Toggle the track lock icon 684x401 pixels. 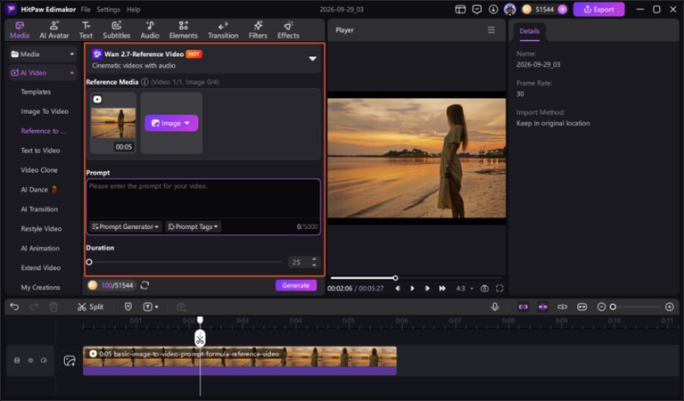point(17,361)
